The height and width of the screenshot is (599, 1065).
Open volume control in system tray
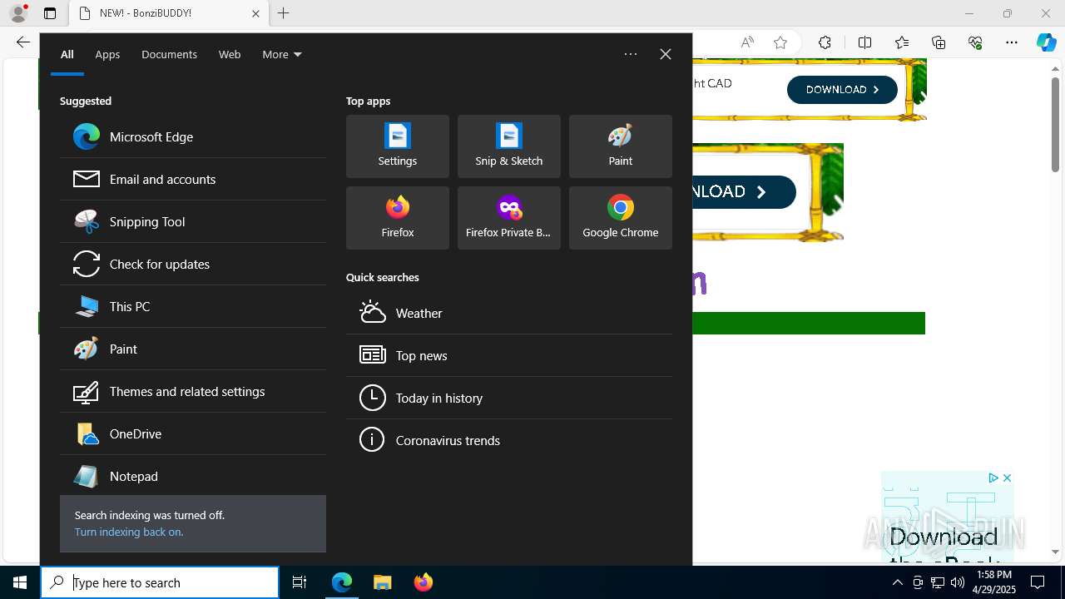coord(958,582)
